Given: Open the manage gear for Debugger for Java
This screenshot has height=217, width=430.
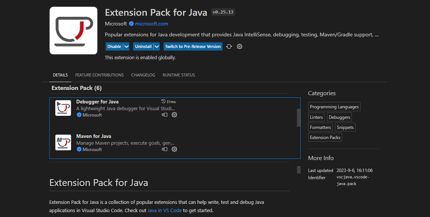Looking at the screenshot, I should coord(174,115).
